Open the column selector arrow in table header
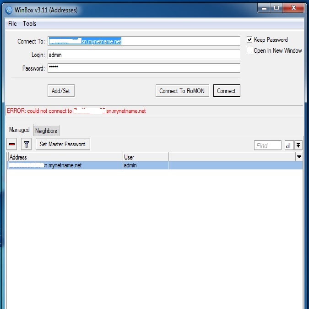Screen dimensions: 309x309 pyautogui.click(x=299, y=157)
